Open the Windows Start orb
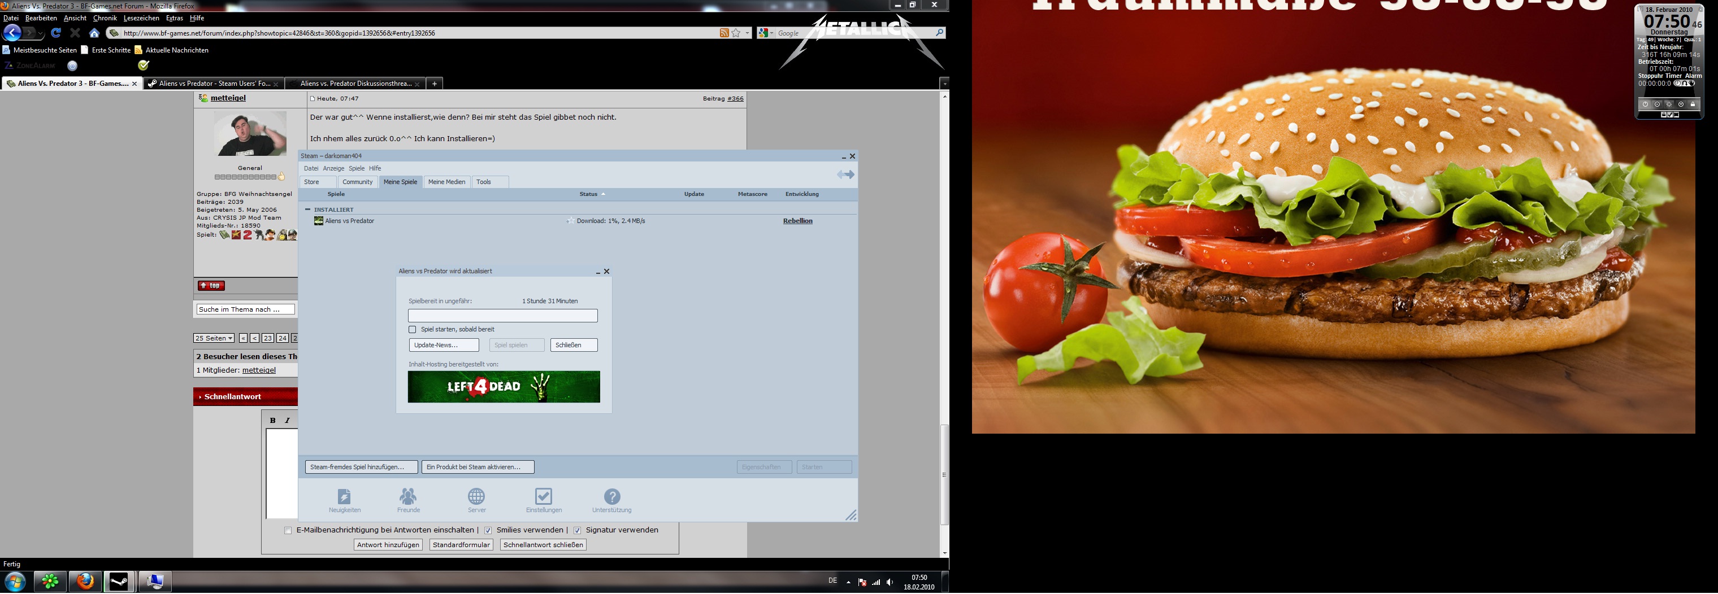 [15, 582]
